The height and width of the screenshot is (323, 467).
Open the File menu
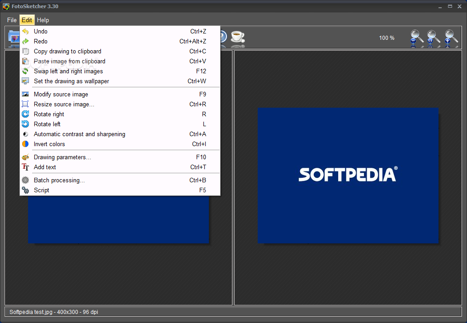pyautogui.click(x=12, y=20)
